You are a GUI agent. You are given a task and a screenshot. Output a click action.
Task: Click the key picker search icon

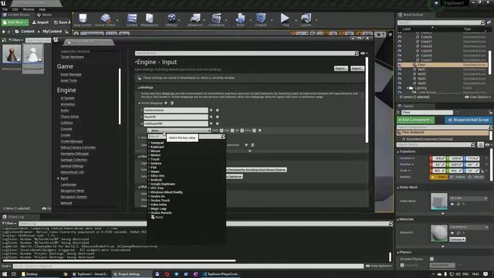[223, 137]
